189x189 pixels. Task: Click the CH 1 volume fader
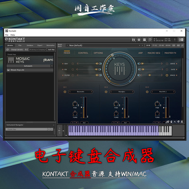pyautogui.click(x=84, y=107)
